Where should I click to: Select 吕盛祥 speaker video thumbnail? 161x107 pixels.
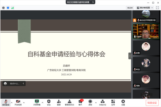tap(146, 31)
